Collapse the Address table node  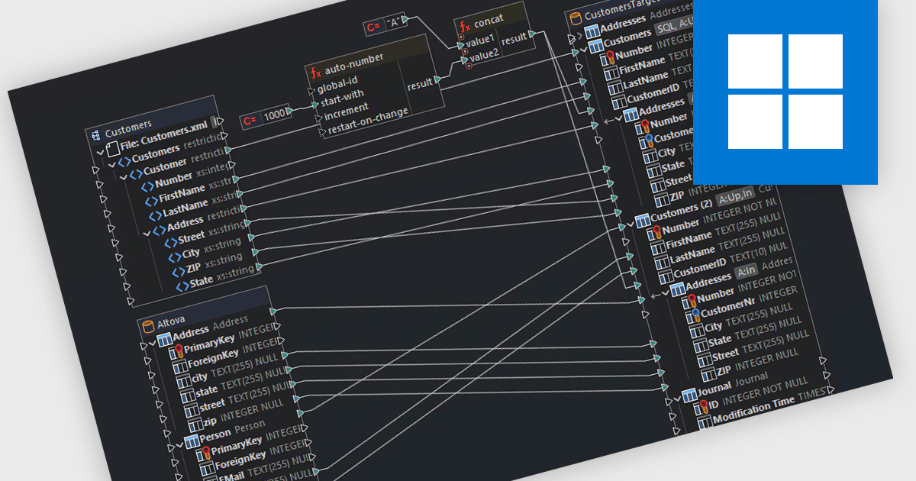pyautogui.click(x=151, y=343)
